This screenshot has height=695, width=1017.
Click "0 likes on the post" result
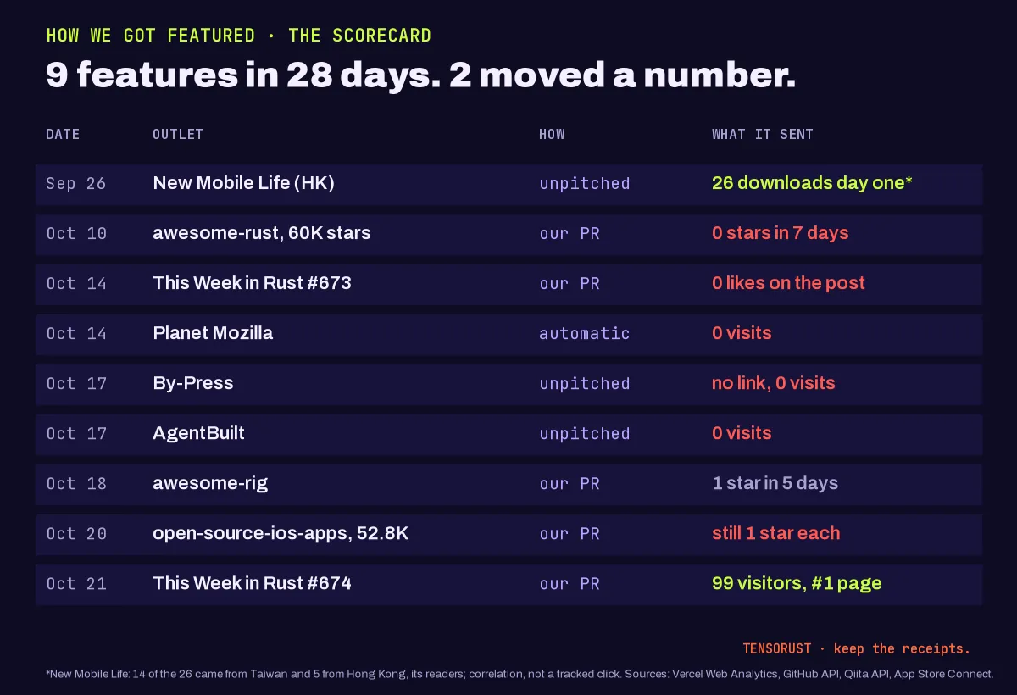coord(788,283)
